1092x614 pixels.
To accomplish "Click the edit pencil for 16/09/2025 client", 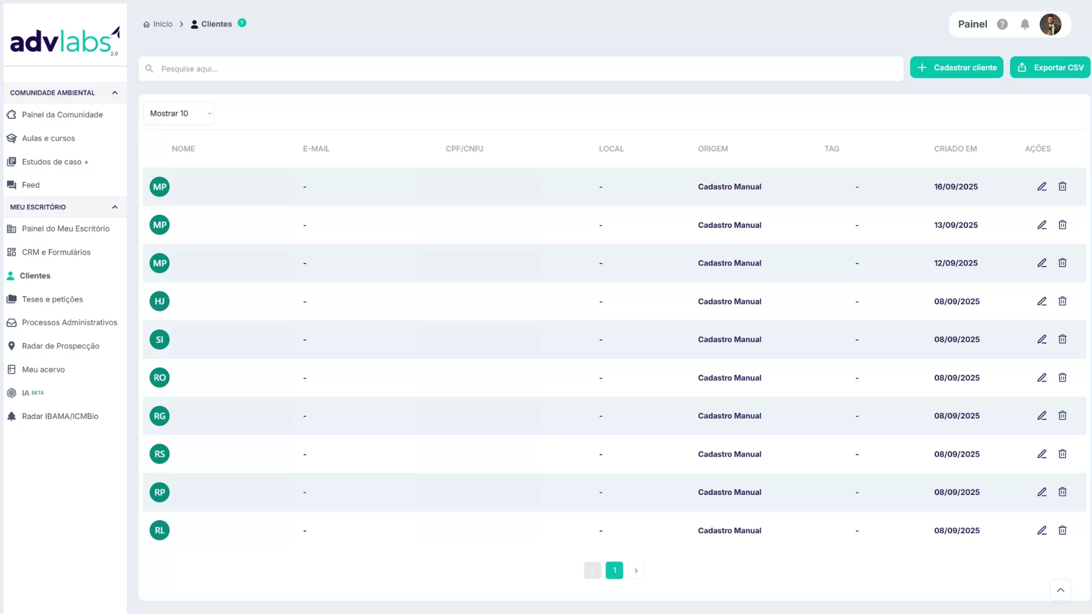I will tap(1041, 186).
